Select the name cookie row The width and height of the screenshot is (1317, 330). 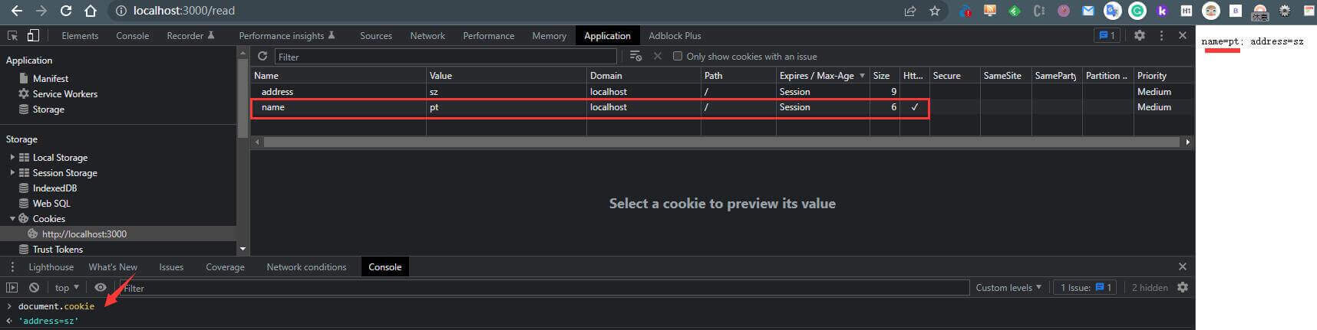coord(722,107)
